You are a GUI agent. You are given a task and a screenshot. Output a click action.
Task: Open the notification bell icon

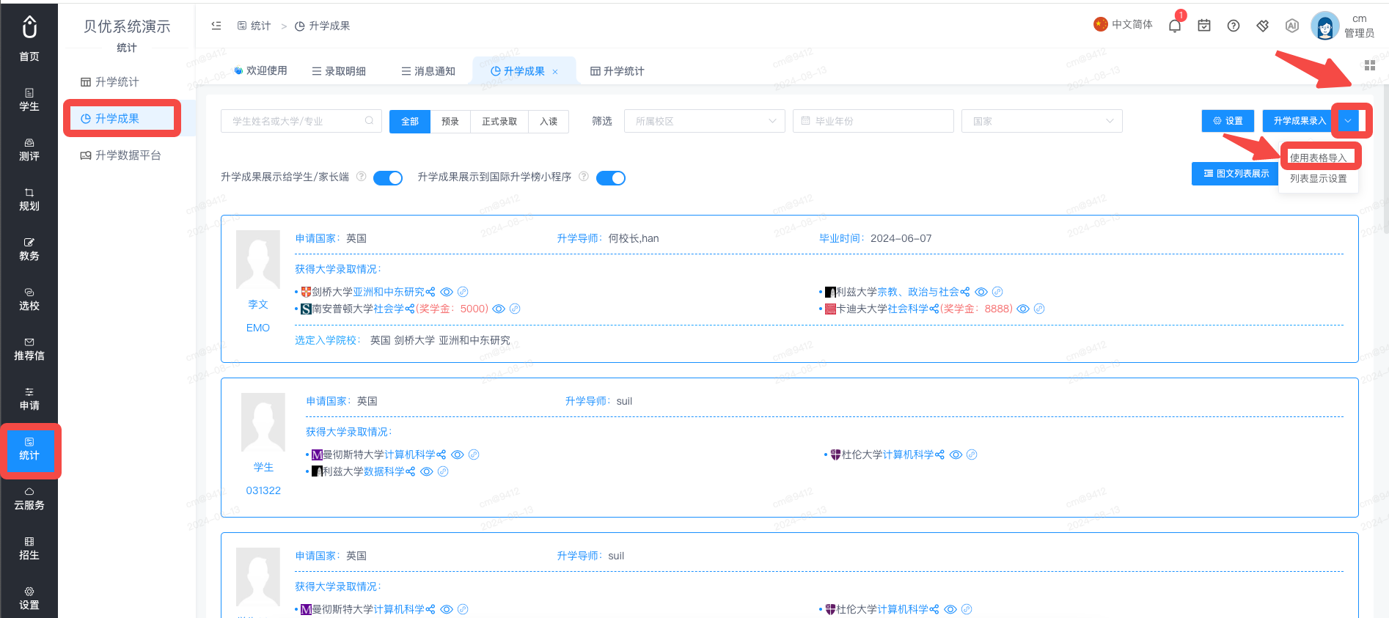(1174, 26)
